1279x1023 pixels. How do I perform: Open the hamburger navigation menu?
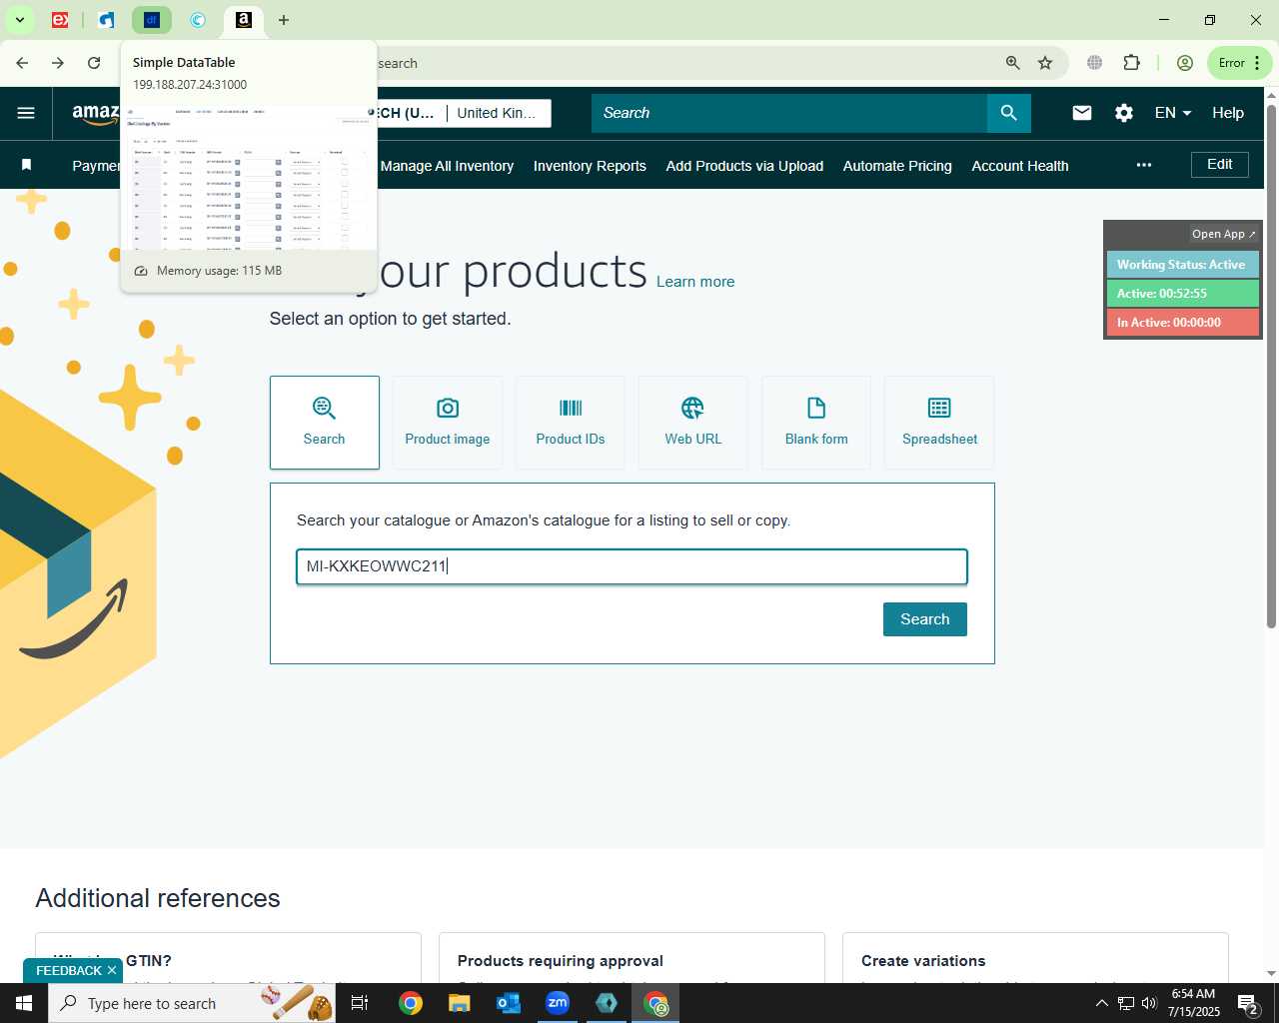click(26, 113)
